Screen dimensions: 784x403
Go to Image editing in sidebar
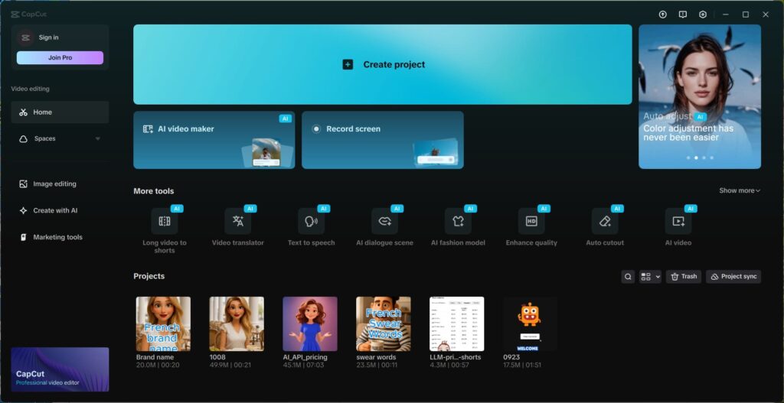coord(54,184)
